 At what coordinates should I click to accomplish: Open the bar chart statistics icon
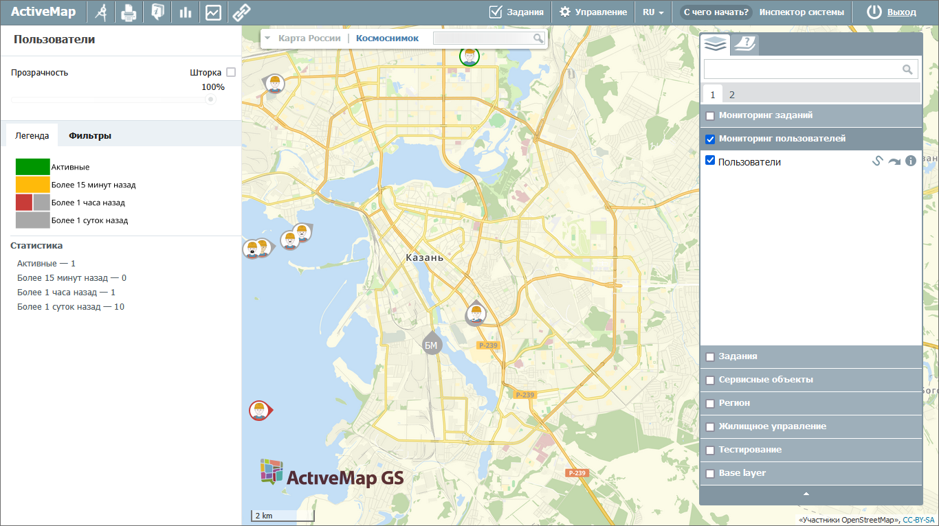pos(185,12)
